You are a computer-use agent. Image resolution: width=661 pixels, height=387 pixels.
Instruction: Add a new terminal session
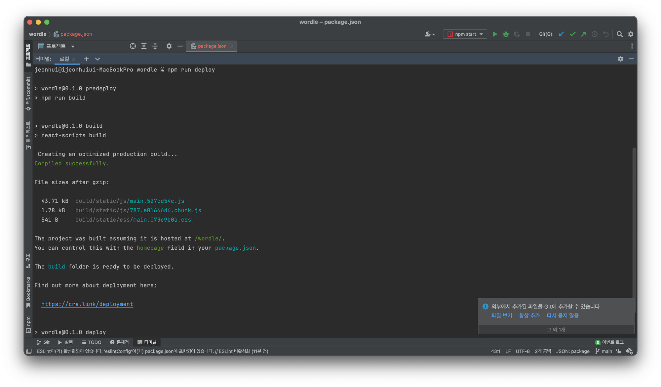pyautogui.click(x=86, y=59)
